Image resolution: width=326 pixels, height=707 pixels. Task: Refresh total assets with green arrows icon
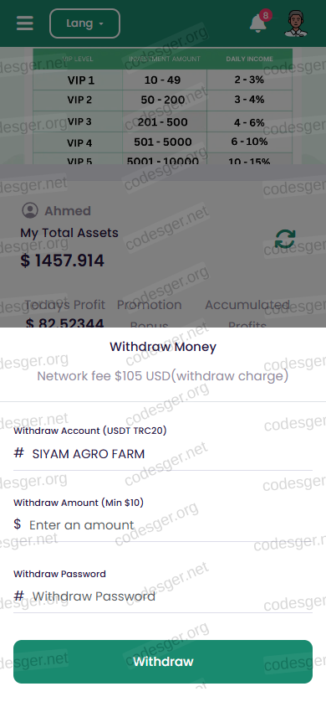[x=285, y=239]
